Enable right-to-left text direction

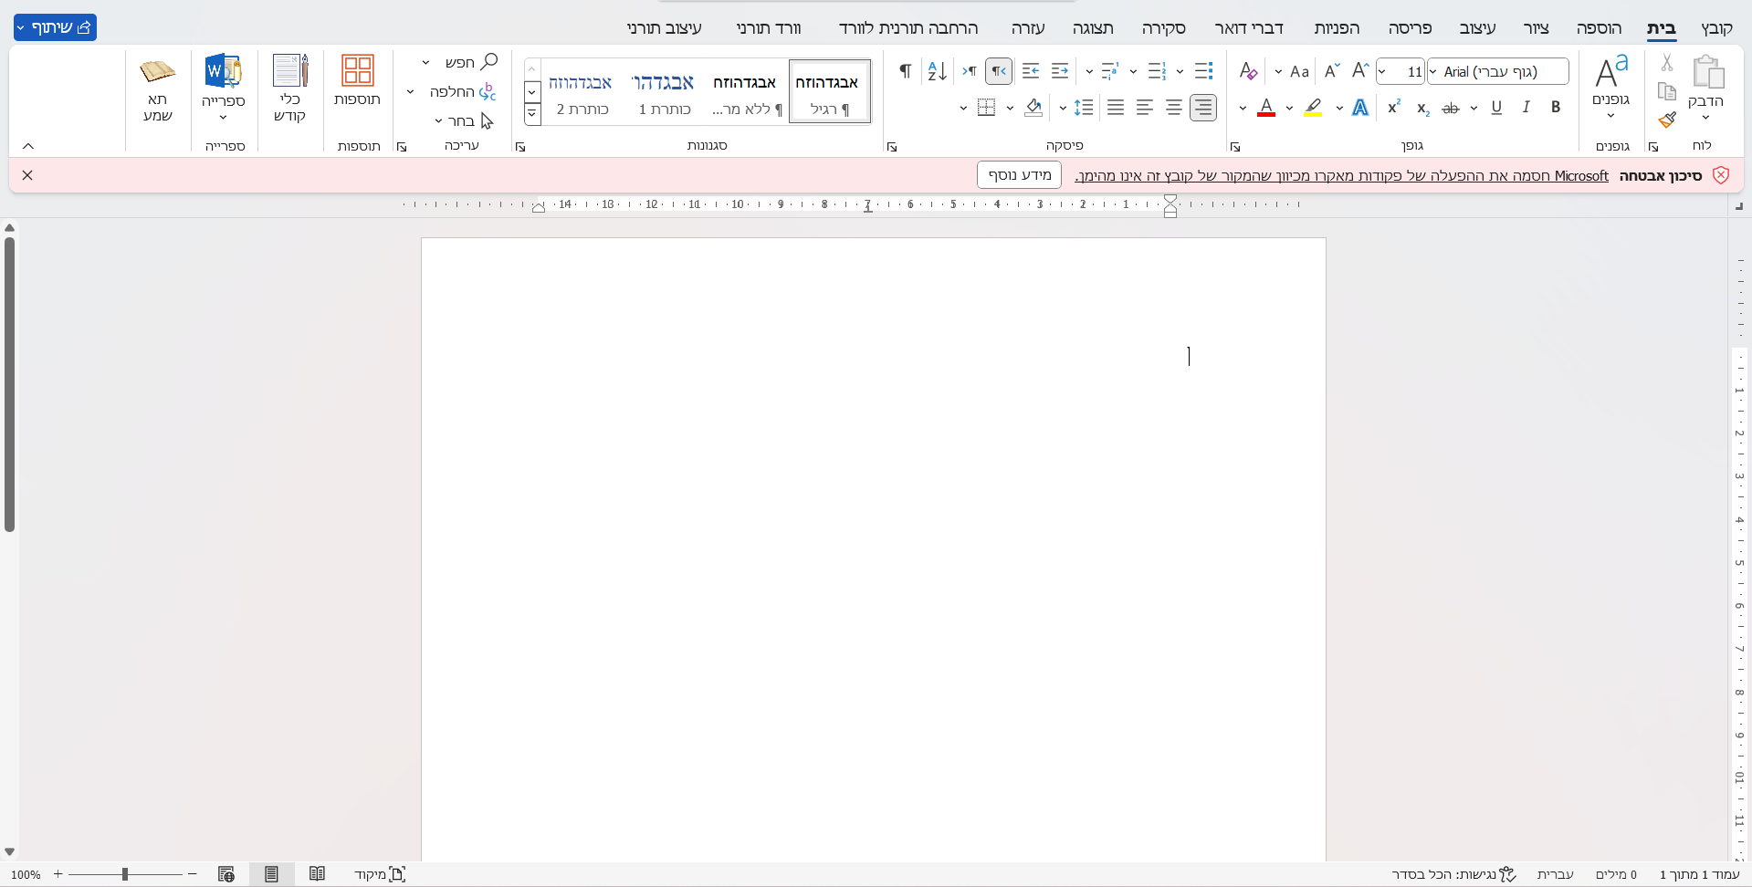pos(999,71)
